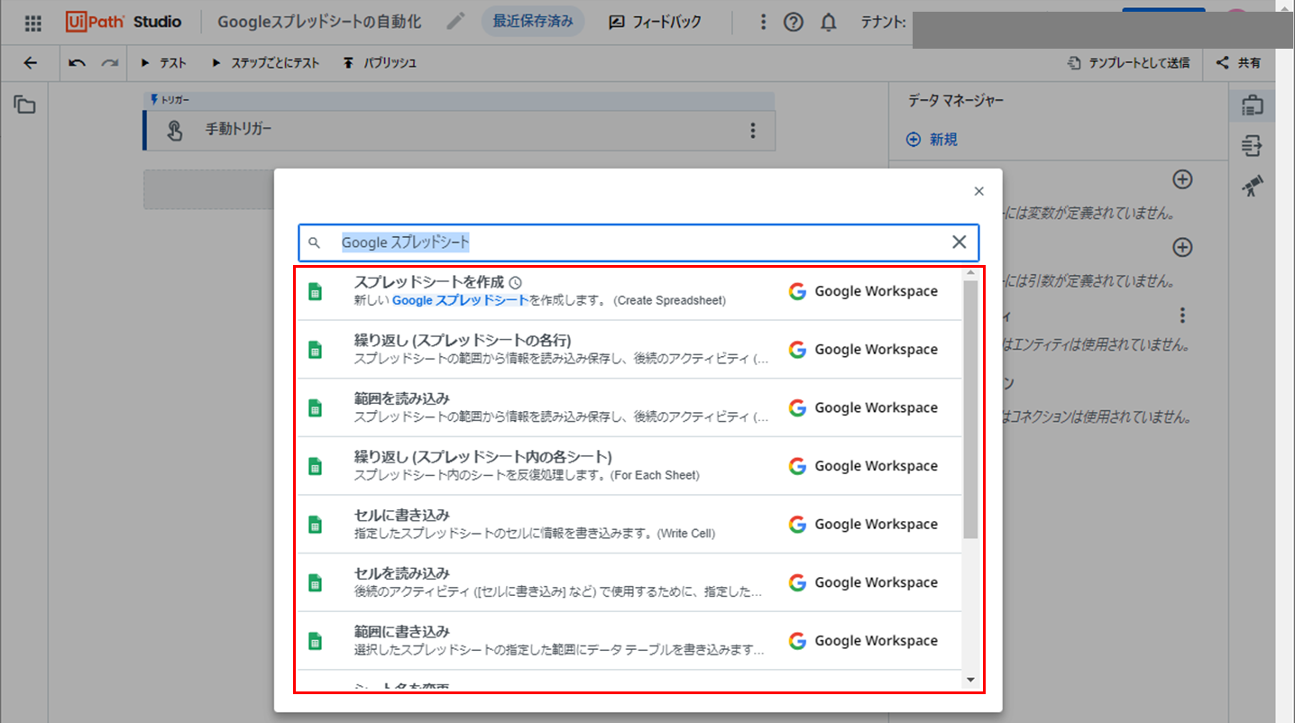Click the Sheets icon beside セルに書き込み
1295x723 pixels.
coord(316,525)
